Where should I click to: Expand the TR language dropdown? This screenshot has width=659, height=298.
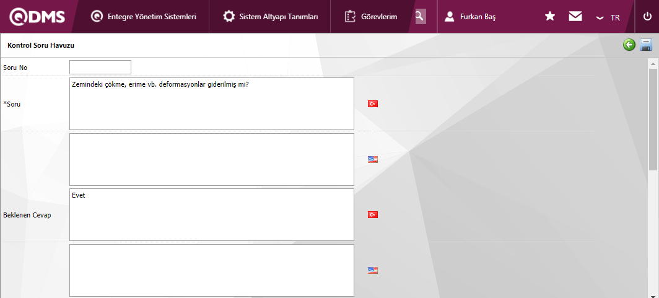coord(608,17)
